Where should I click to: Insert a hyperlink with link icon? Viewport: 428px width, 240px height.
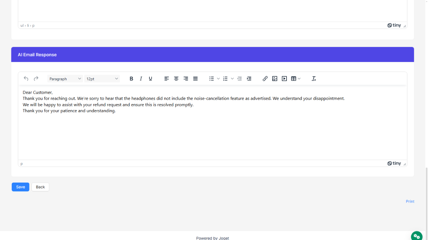[265, 79]
